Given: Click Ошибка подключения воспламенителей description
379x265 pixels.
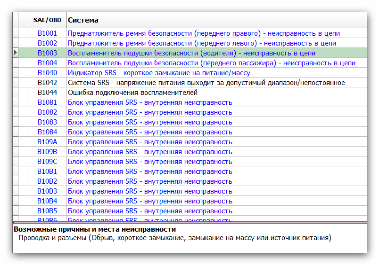Looking at the screenshot, I should (x=133, y=93).
